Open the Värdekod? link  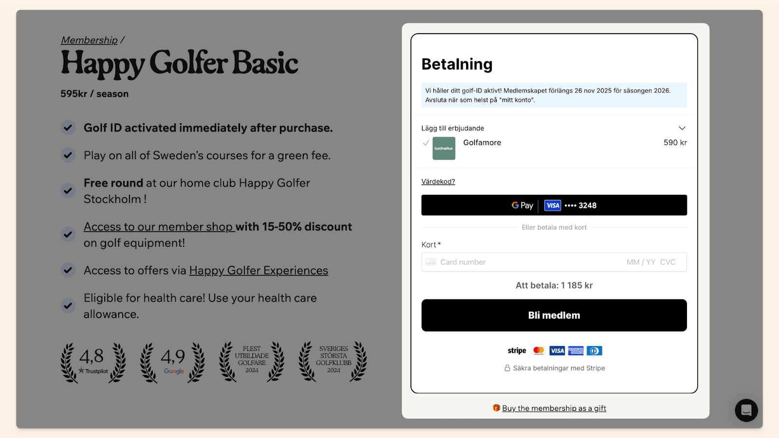[x=438, y=182]
